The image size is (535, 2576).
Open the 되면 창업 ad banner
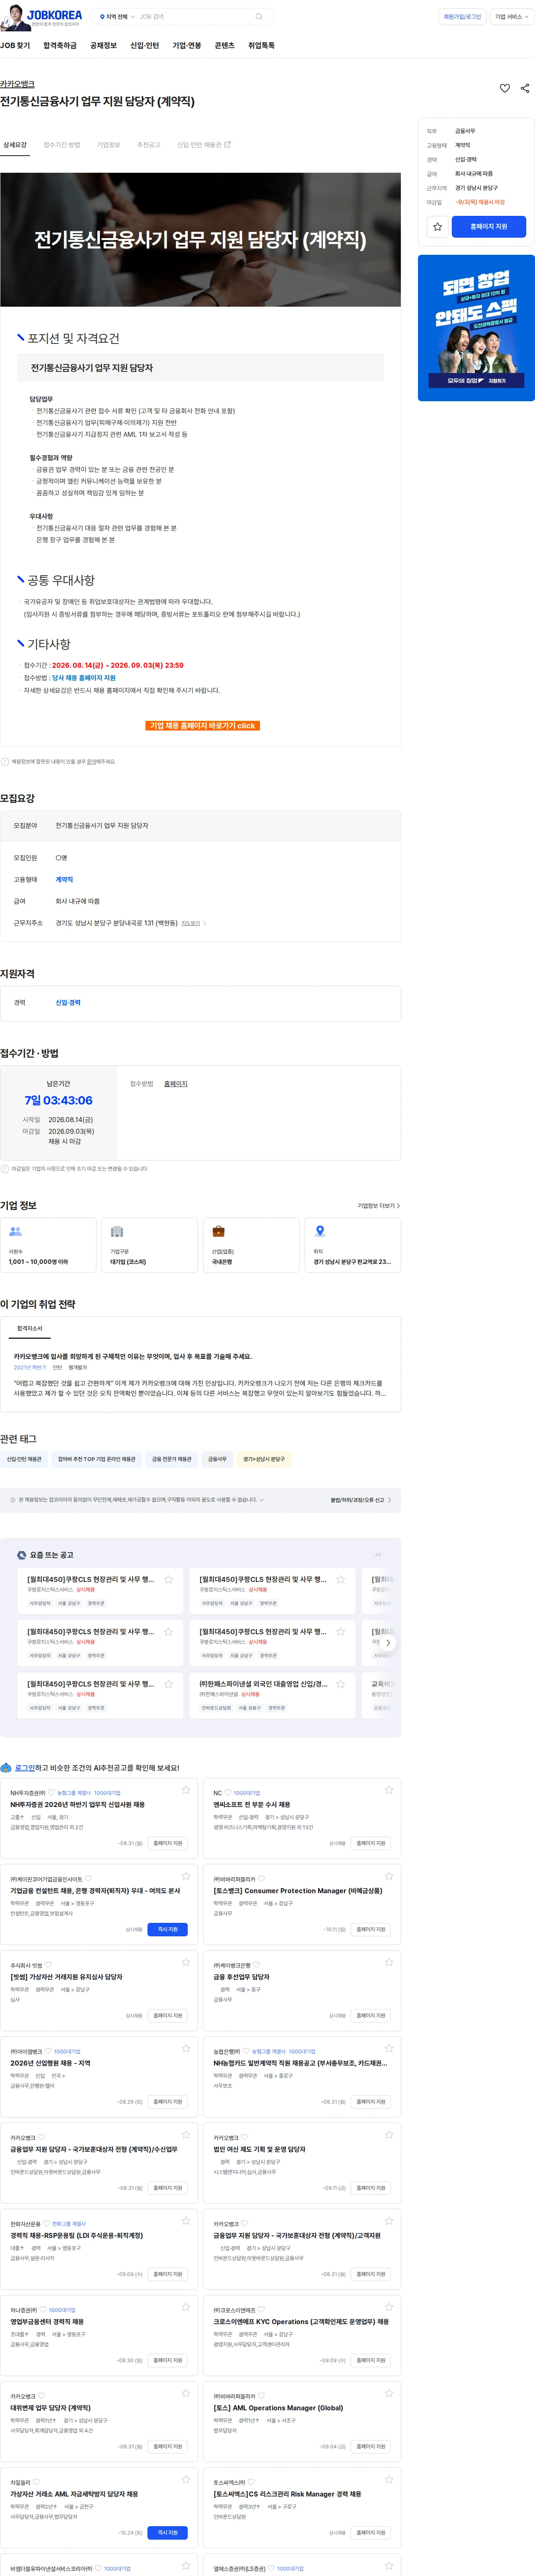(476, 328)
